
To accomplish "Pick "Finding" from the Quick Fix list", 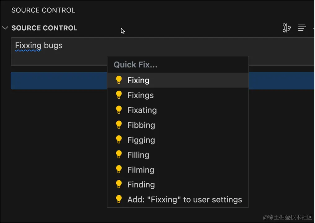I will coord(141,184).
